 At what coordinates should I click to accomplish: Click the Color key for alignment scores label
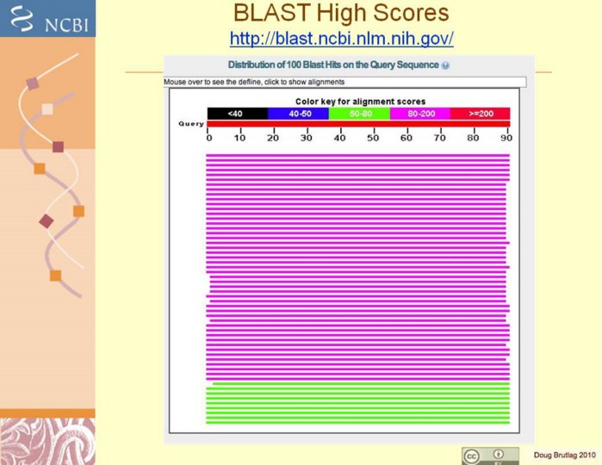coord(360,102)
